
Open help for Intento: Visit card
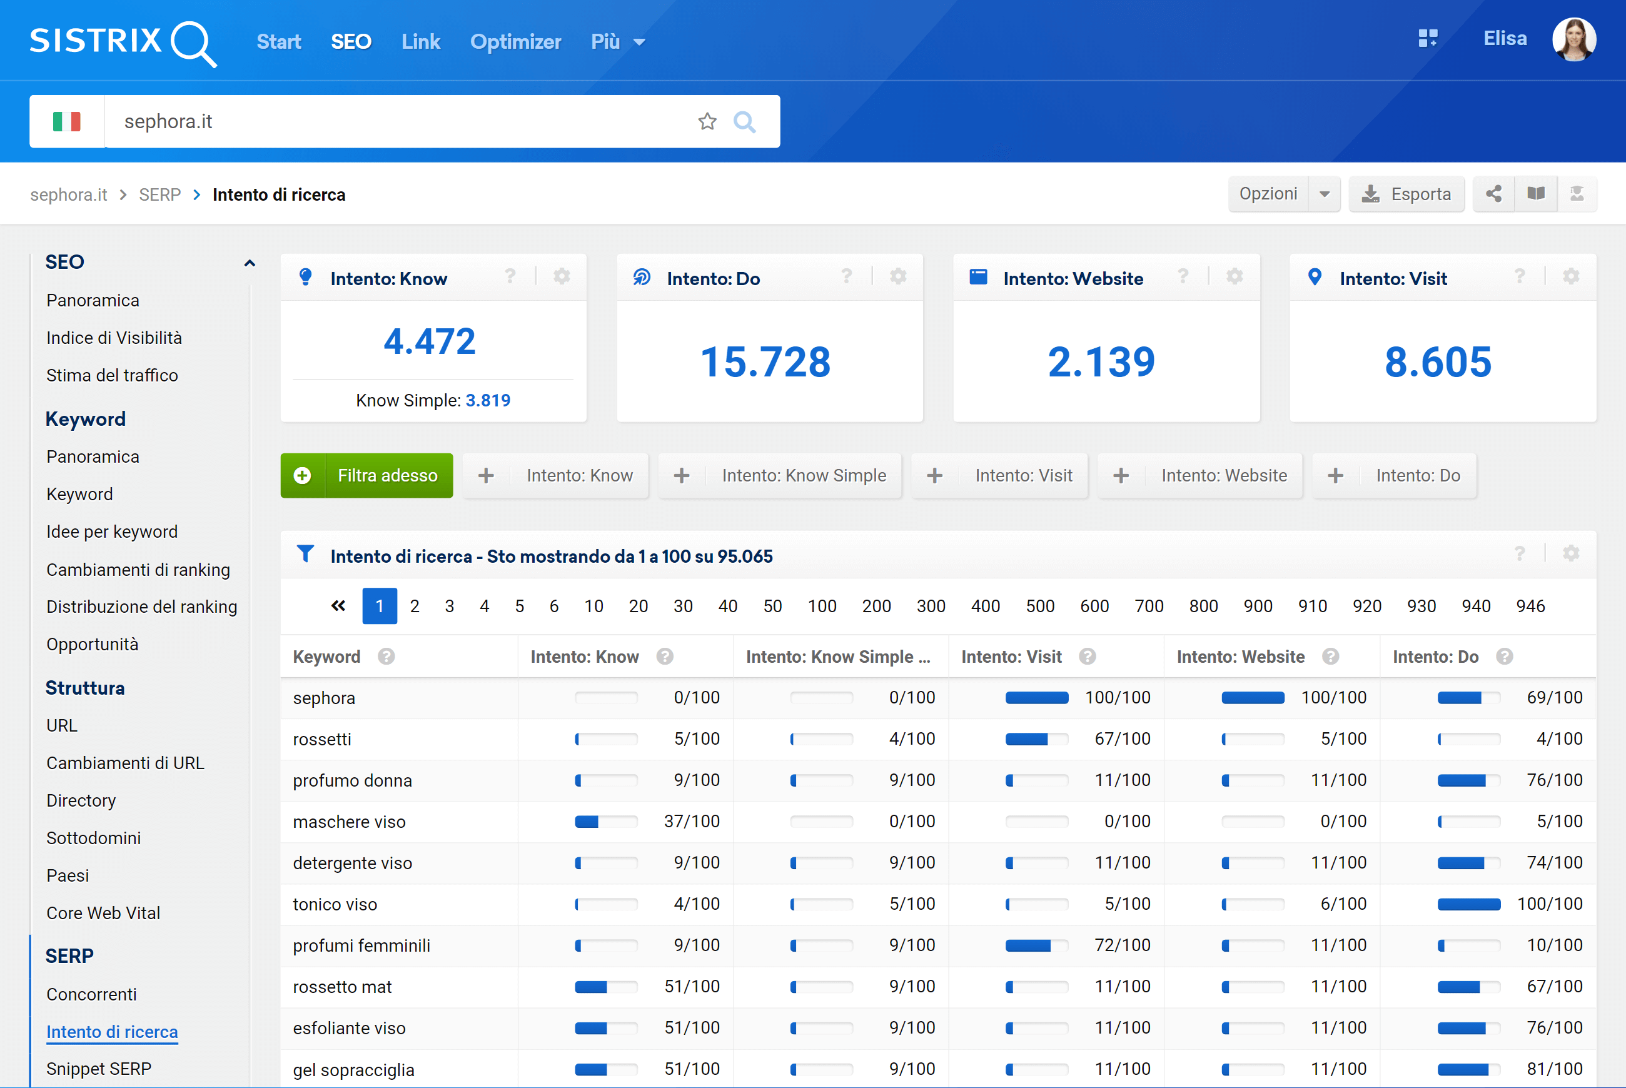[x=1520, y=277]
